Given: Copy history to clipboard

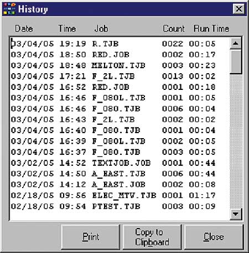Looking at the screenshot, I should tap(152, 237).
